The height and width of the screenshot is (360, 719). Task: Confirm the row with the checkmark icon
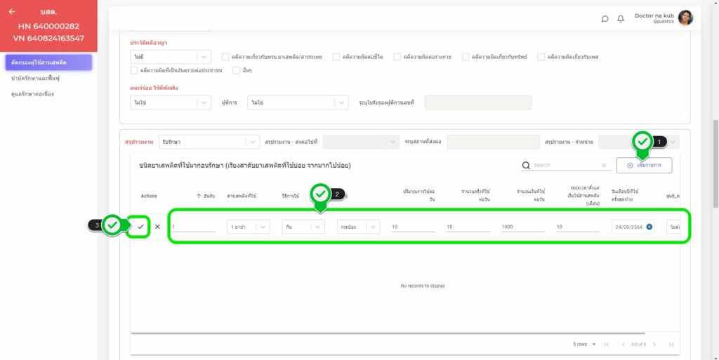coord(140,227)
